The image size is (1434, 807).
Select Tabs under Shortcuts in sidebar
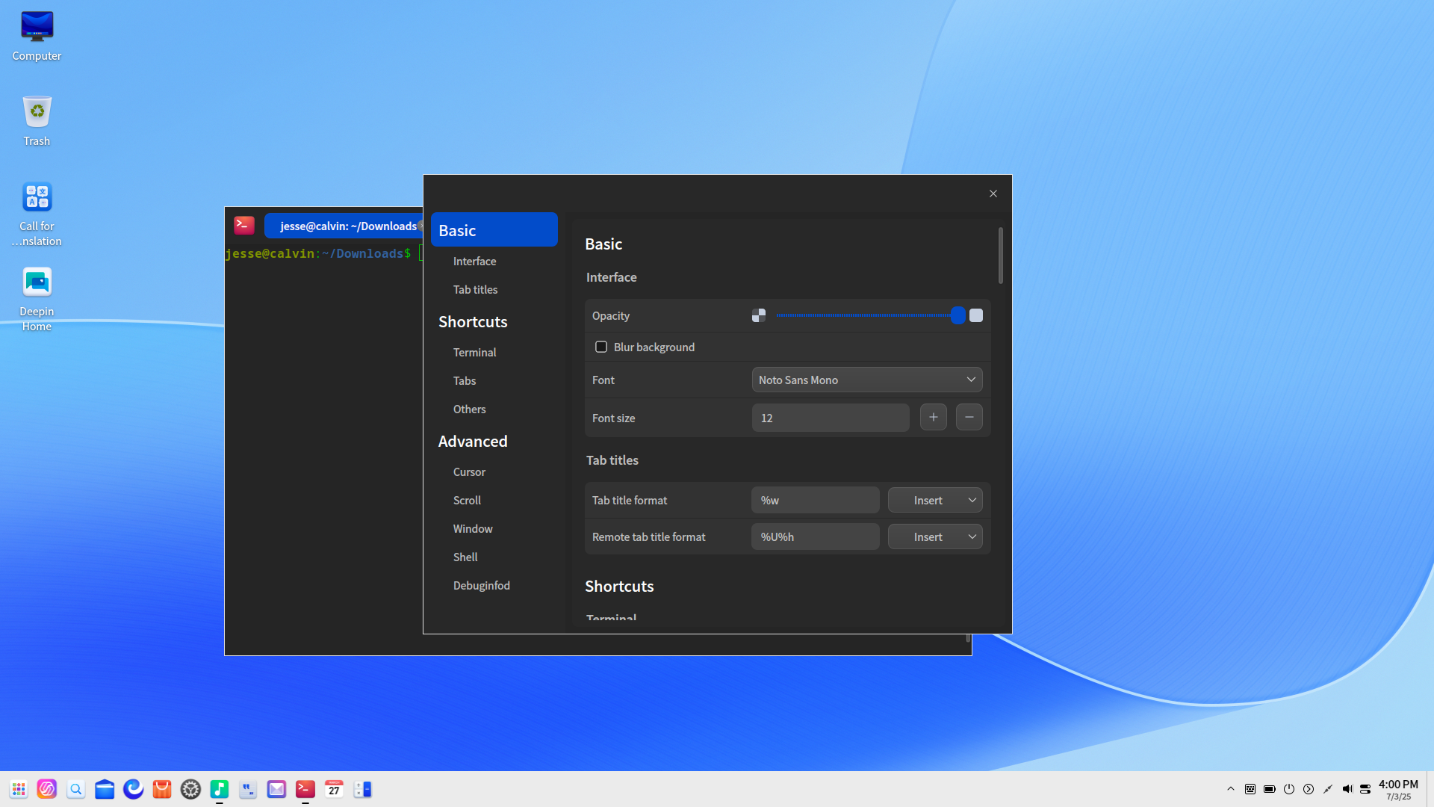click(465, 380)
